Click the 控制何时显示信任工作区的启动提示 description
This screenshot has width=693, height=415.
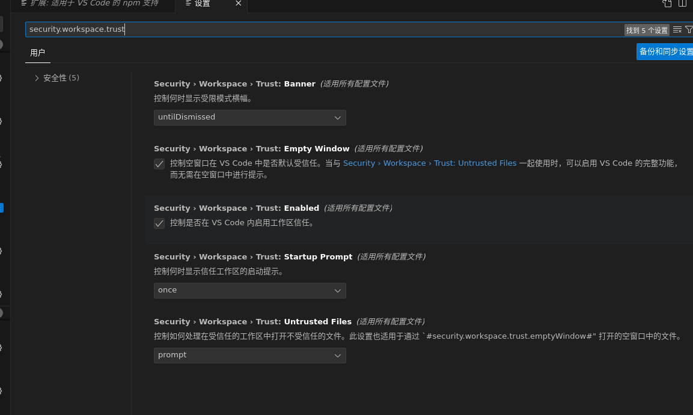(219, 271)
